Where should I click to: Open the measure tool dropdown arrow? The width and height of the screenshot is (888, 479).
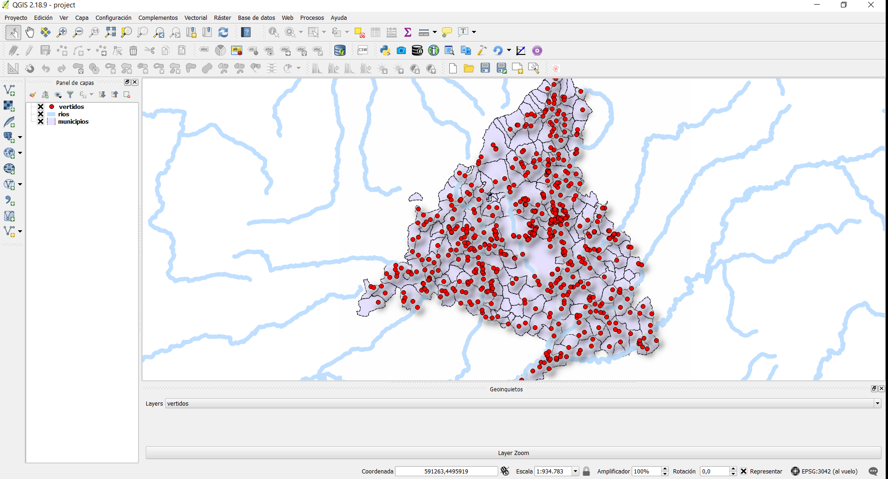435,32
